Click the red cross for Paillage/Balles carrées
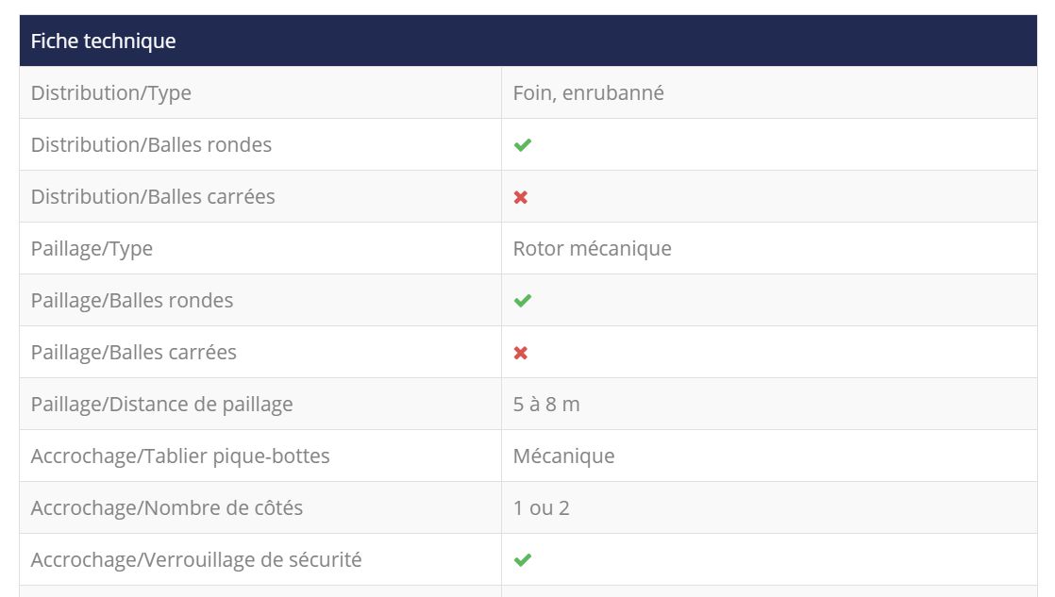The image size is (1055, 597). (x=521, y=353)
